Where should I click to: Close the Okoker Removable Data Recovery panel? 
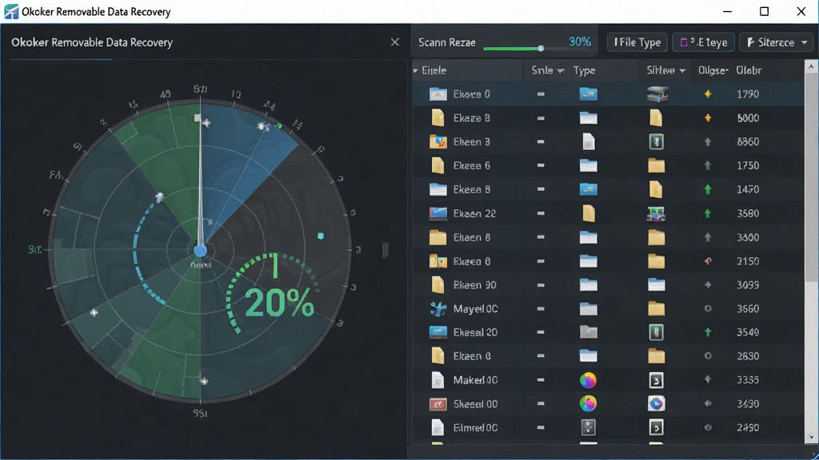395,42
